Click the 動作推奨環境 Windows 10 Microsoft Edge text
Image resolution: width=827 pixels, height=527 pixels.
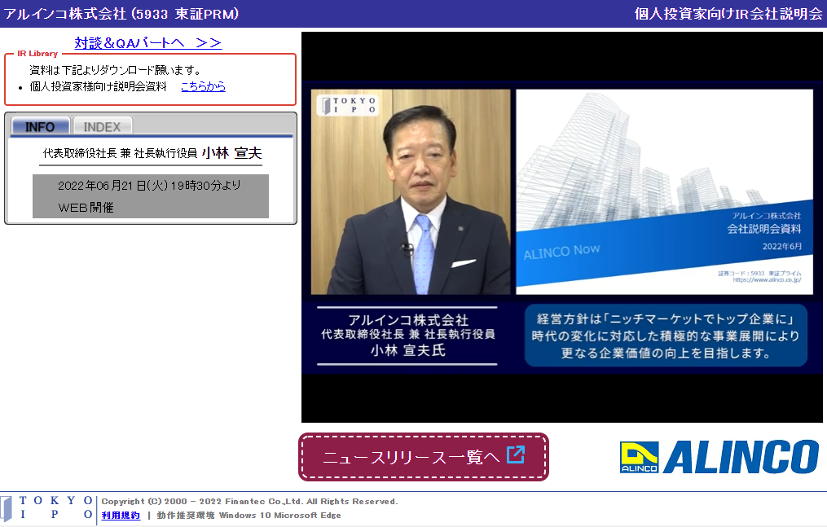pyautogui.click(x=249, y=516)
